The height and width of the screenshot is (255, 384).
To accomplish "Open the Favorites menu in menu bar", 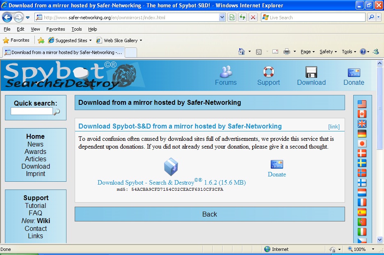I will (56, 29).
